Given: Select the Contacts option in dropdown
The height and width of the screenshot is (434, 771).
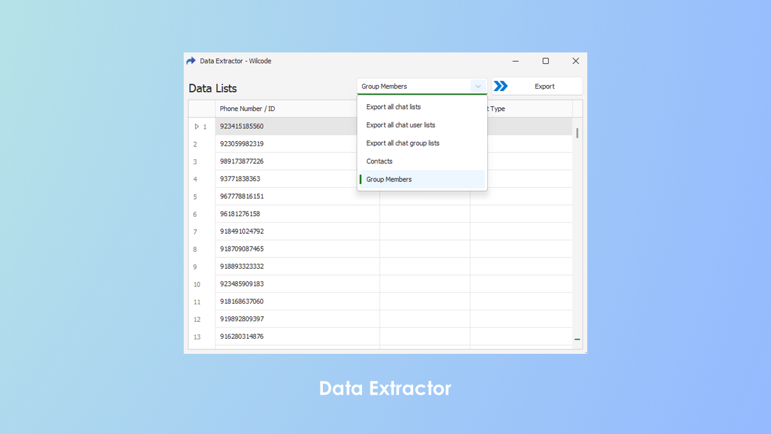Looking at the screenshot, I should point(379,162).
